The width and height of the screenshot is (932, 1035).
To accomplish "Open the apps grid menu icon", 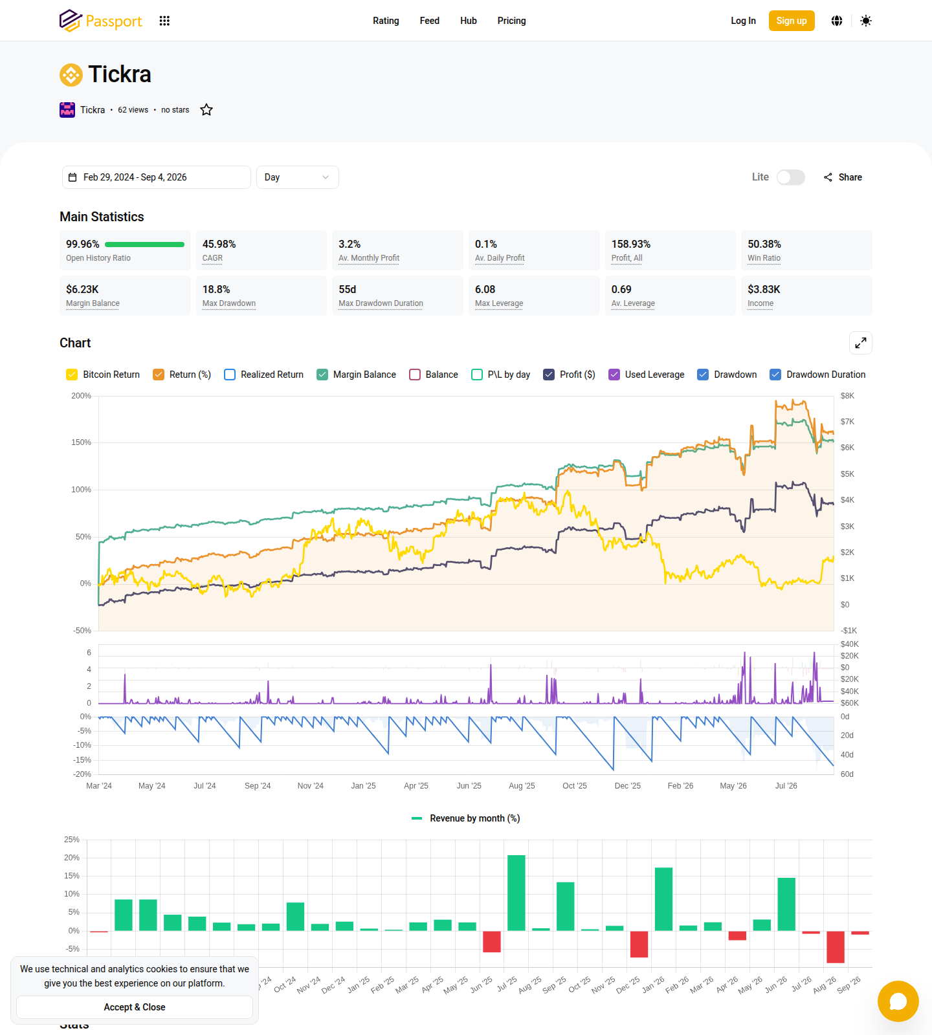I will click(164, 21).
